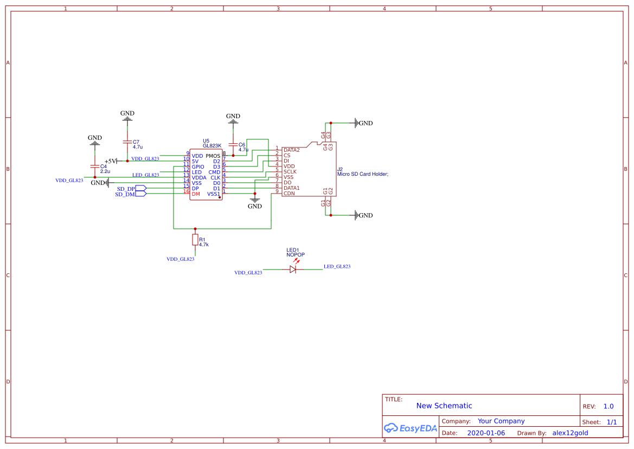Click the EasyEDA logo in title block
Viewport: 634px width, 449px height.
[409, 428]
